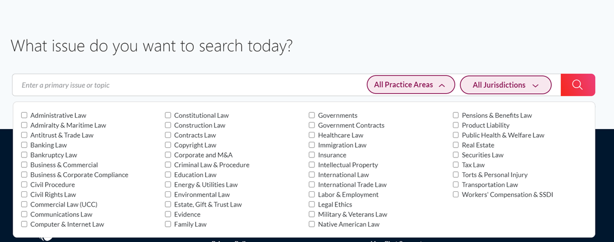Enable Workers' Compensation & SSDI filter
This screenshot has width=614, height=242.
456,195
